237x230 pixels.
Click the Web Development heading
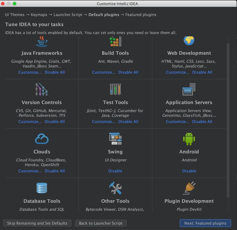pyautogui.click(x=189, y=53)
